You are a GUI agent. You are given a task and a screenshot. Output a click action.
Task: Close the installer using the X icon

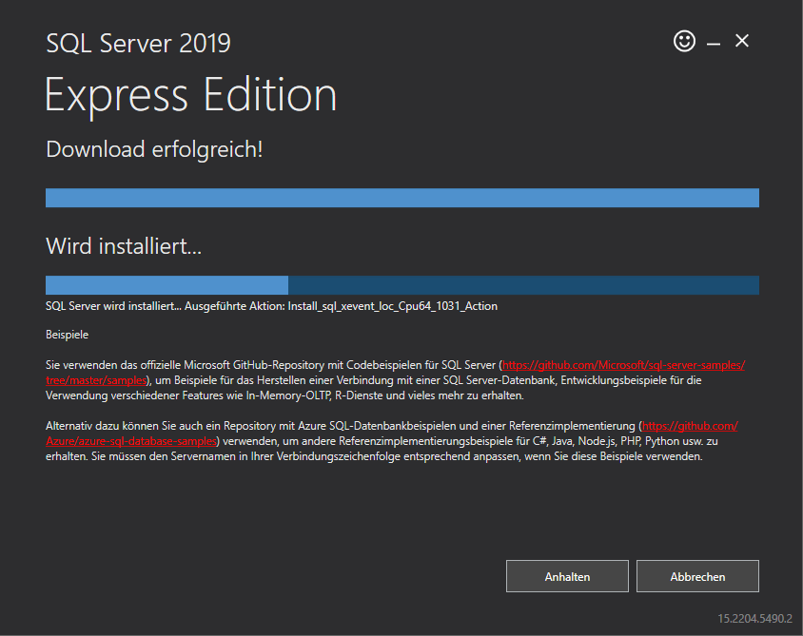click(x=742, y=41)
